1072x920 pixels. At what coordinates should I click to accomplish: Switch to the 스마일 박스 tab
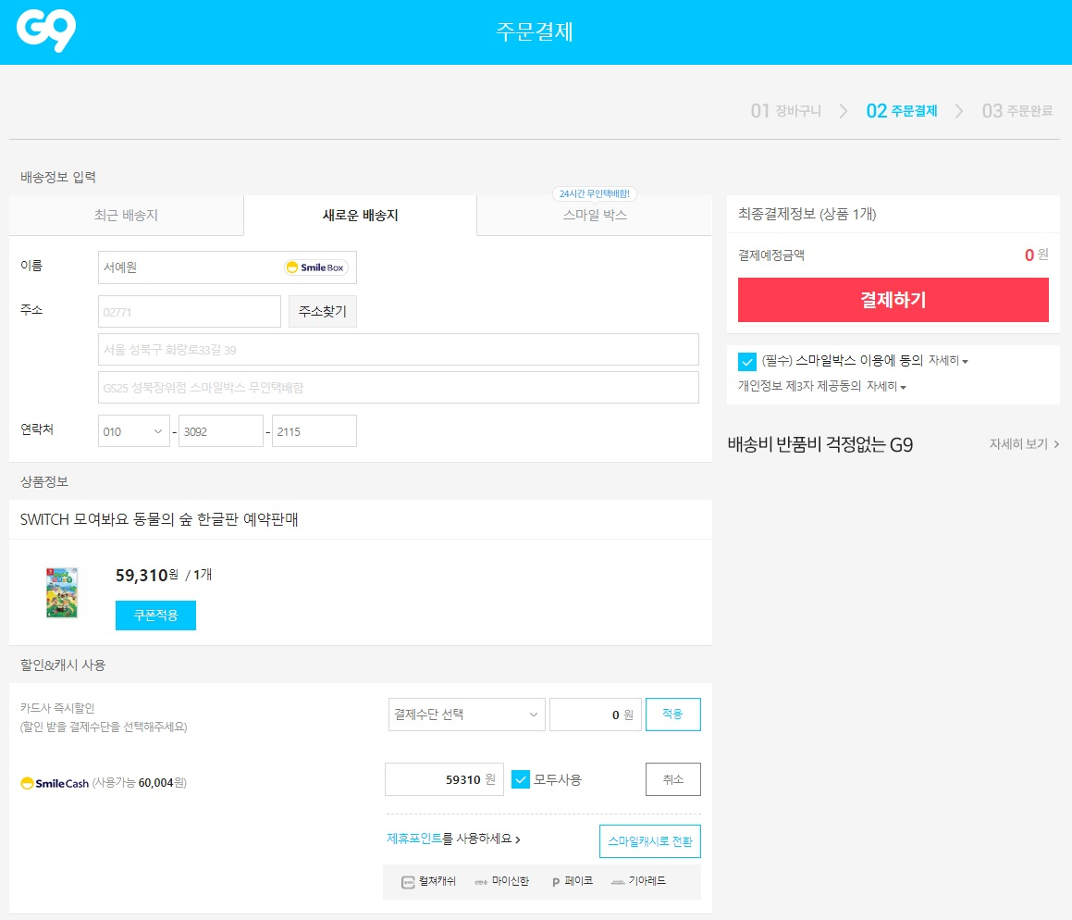(595, 216)
